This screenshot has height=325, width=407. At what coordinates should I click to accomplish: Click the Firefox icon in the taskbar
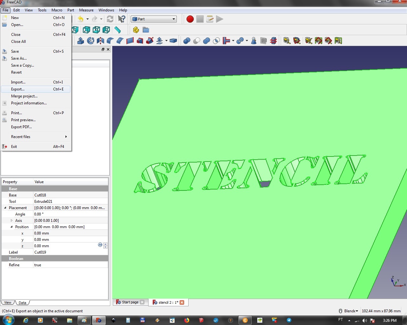pos(187,320)
